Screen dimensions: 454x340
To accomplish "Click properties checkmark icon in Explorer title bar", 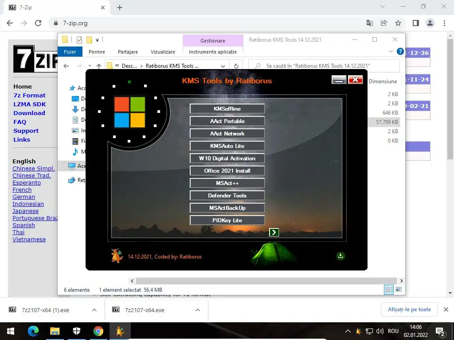I will [79, 39].
